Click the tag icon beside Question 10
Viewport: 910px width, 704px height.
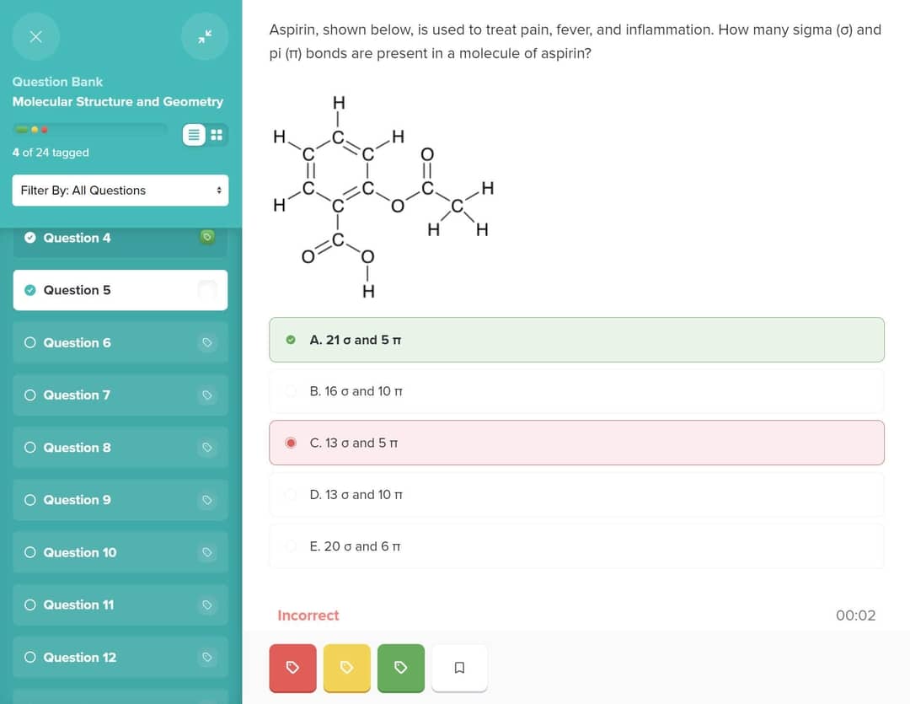coord(207,552)
